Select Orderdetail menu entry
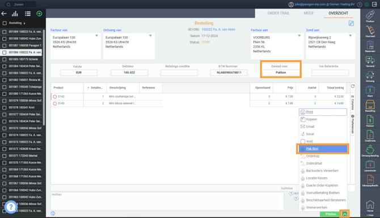380x218 pixels. tap(323, 163)
